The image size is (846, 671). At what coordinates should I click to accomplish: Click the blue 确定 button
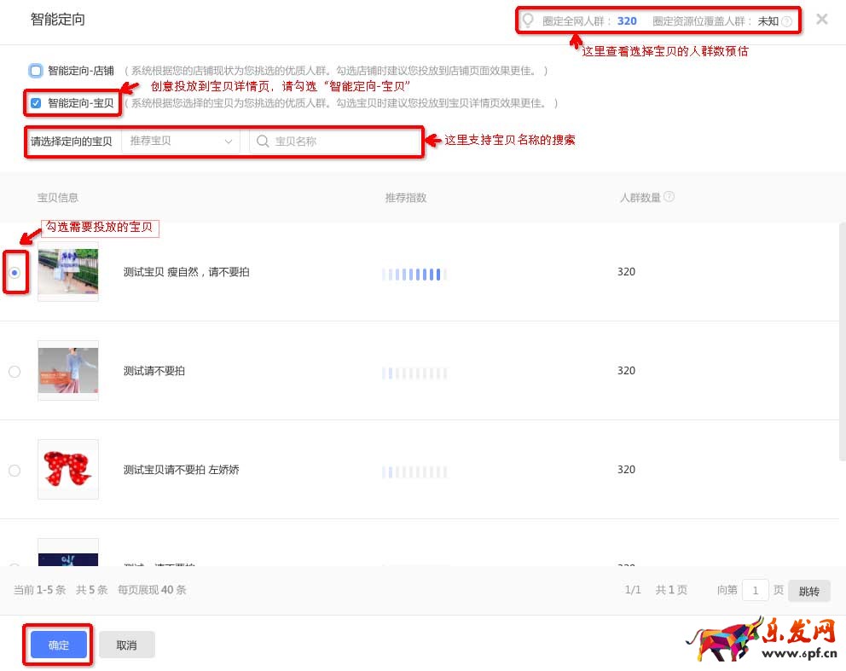59,645
